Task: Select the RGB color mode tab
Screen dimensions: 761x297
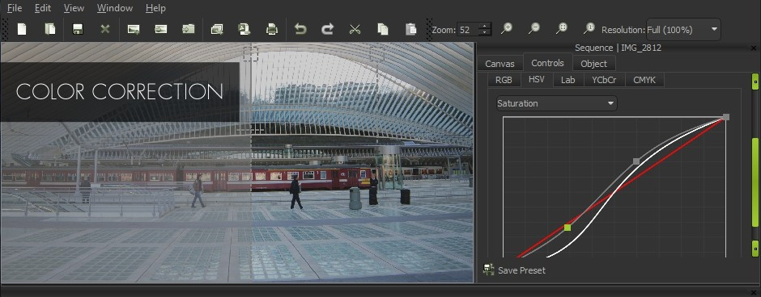Action: click(504, 80)
